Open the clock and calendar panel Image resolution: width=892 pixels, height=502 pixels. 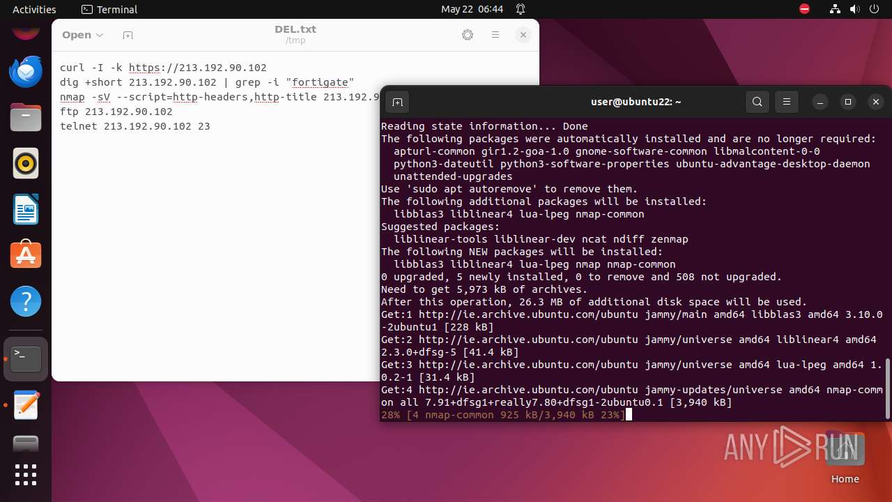(x=472, y=9)
